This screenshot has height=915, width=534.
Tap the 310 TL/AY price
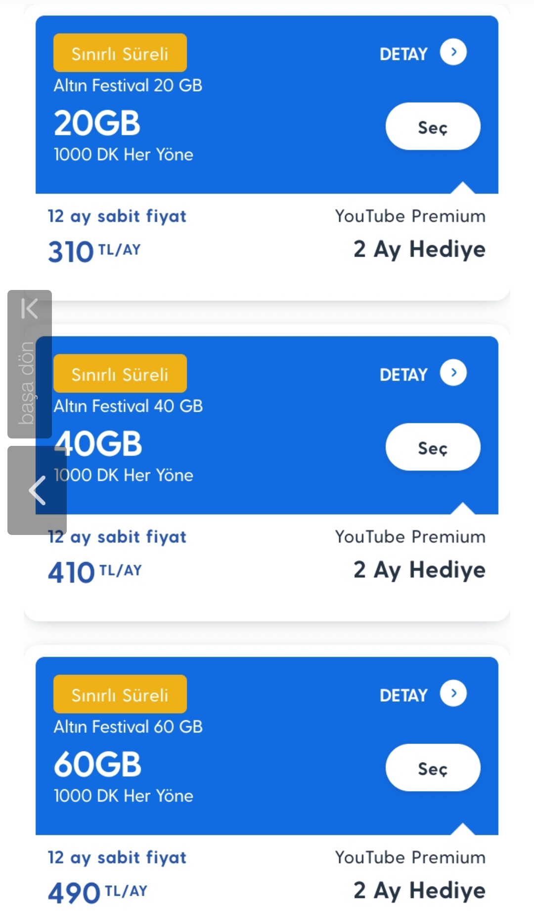click(x=94, y=251)
